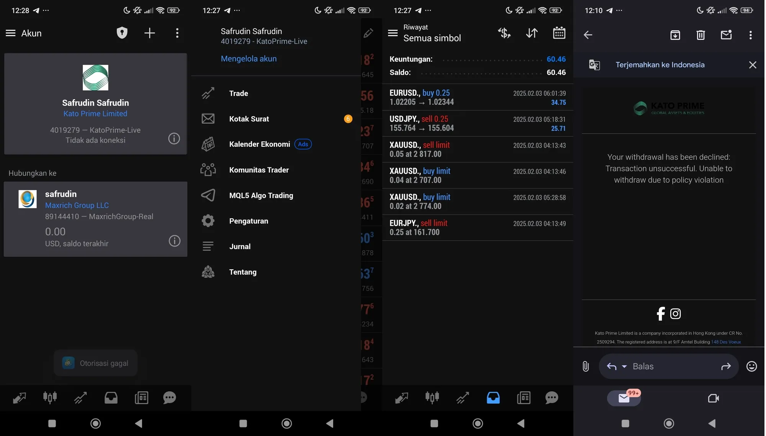Select the Semua simbol filter title
Viewport: 766px width, 436px height.
click(432, 38)
